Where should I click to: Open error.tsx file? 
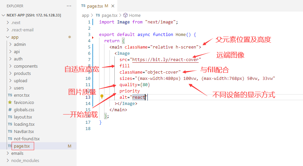(22, 95)
